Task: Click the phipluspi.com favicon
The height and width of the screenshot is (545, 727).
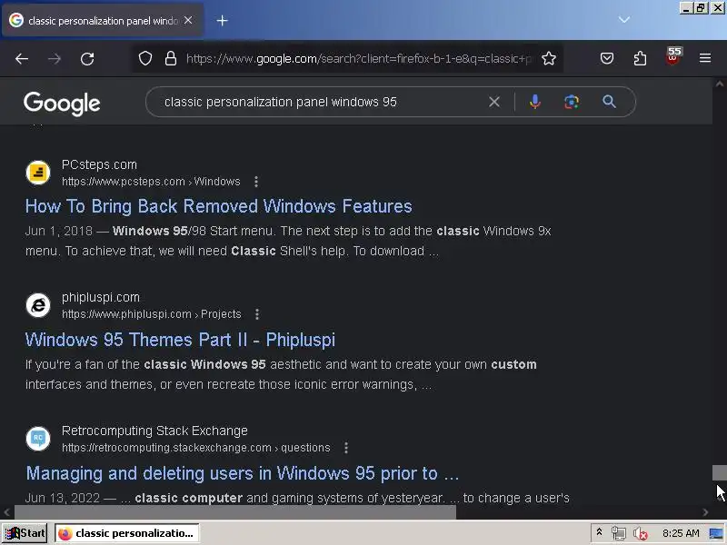Action: (38, 305)
